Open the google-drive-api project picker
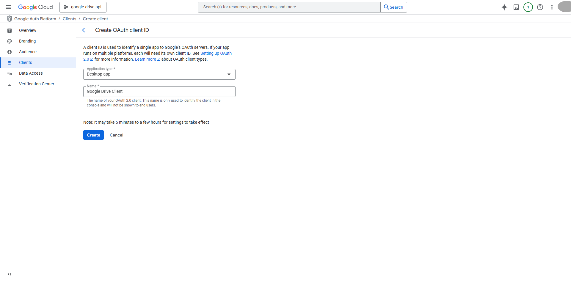Viewport: 571px width, 281px height. 83,7
